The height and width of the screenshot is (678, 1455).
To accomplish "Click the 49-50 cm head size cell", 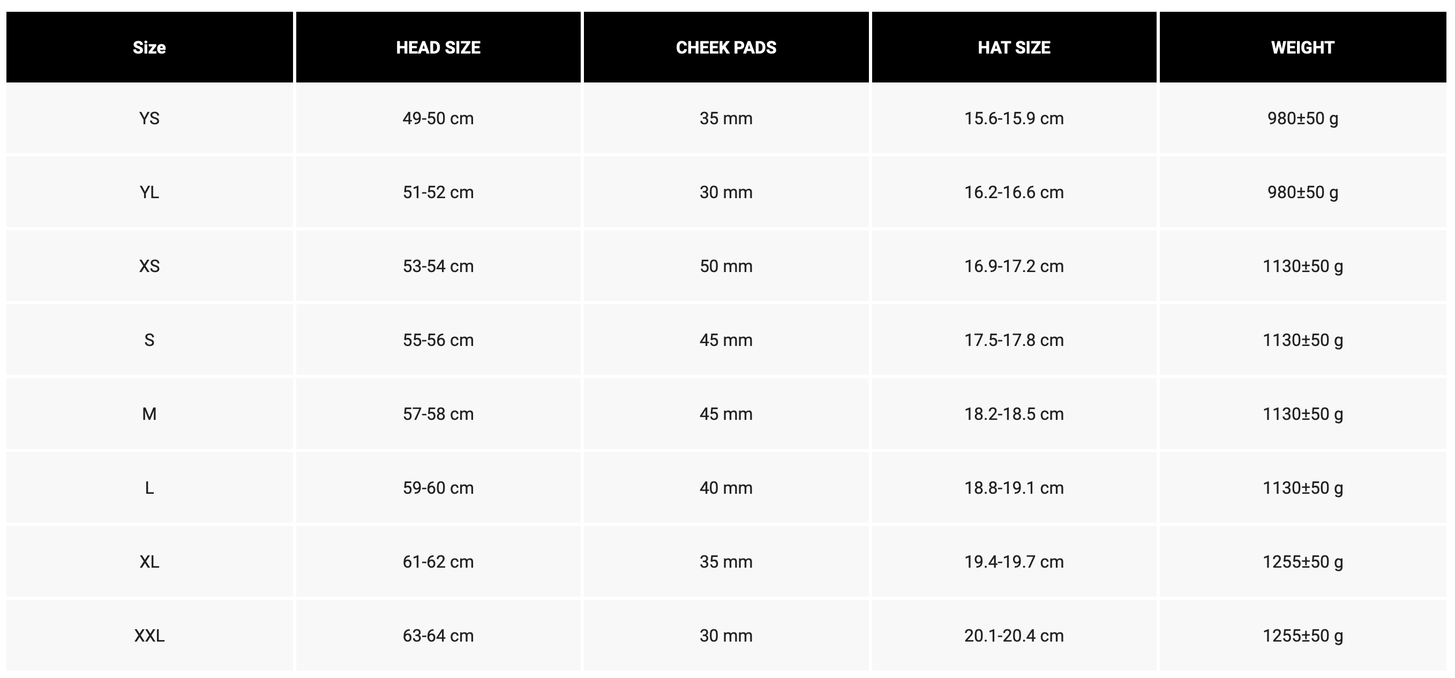I will [438, 118].
